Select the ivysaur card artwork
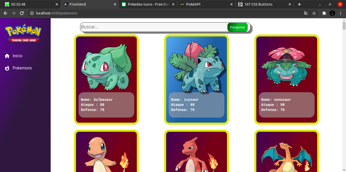Viewport: 346px width, 172px height. tap(196, 66)
